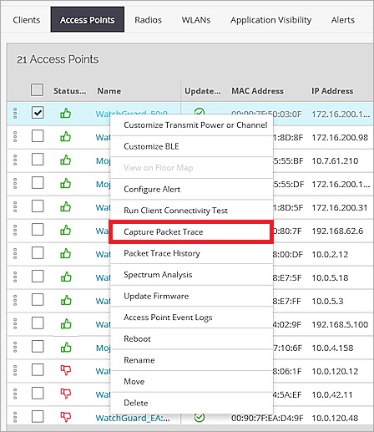This screenshot has height=432, width=374.
Task: Uncheck the selected first access point checkbox
Action: tap(38, 113)
